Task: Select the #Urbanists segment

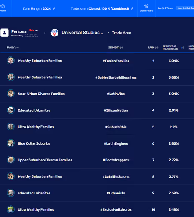Action: (x=116, y=193)
